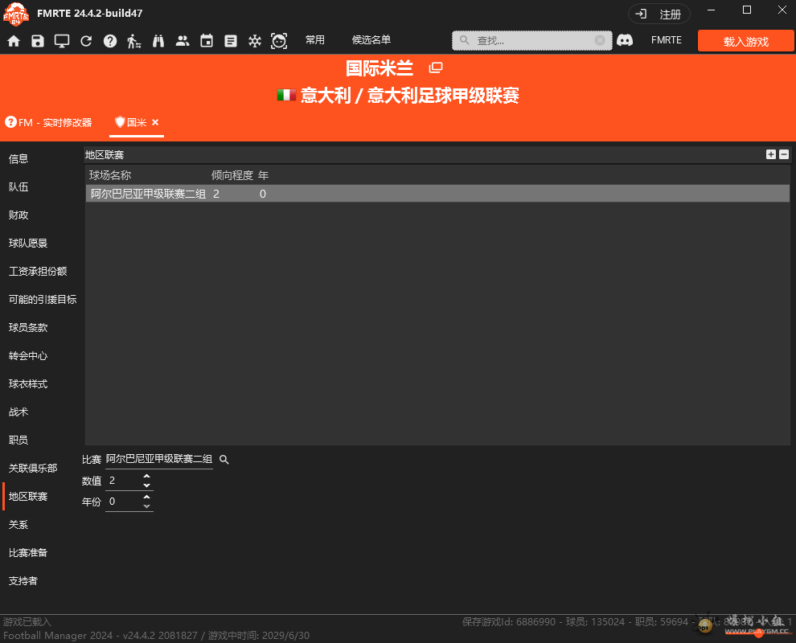Increase the 数值 value by one
Image resolution: width=796 pixels, height=643 pixels.
pos(146,476)
